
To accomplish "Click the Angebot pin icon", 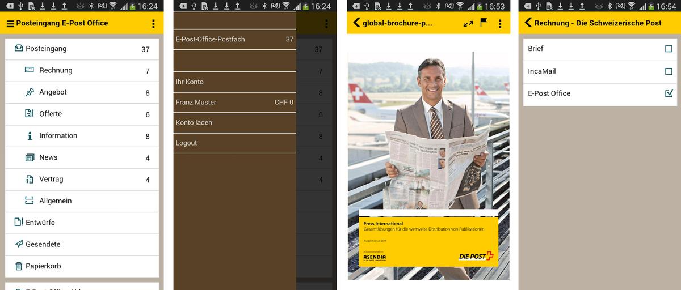I will [30, 92].
